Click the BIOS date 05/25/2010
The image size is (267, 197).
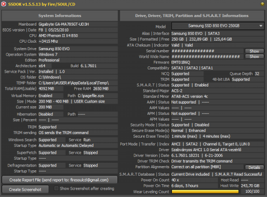tap(59, 30)
